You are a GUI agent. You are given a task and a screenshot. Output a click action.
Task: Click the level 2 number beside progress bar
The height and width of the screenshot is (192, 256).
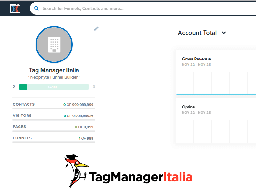14,87
